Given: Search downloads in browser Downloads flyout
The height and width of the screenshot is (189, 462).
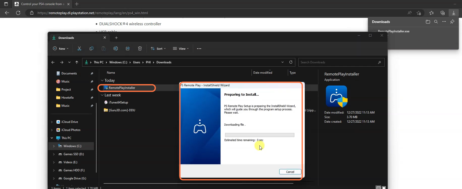Looking at the screenshot, I should tap(436, 22).
